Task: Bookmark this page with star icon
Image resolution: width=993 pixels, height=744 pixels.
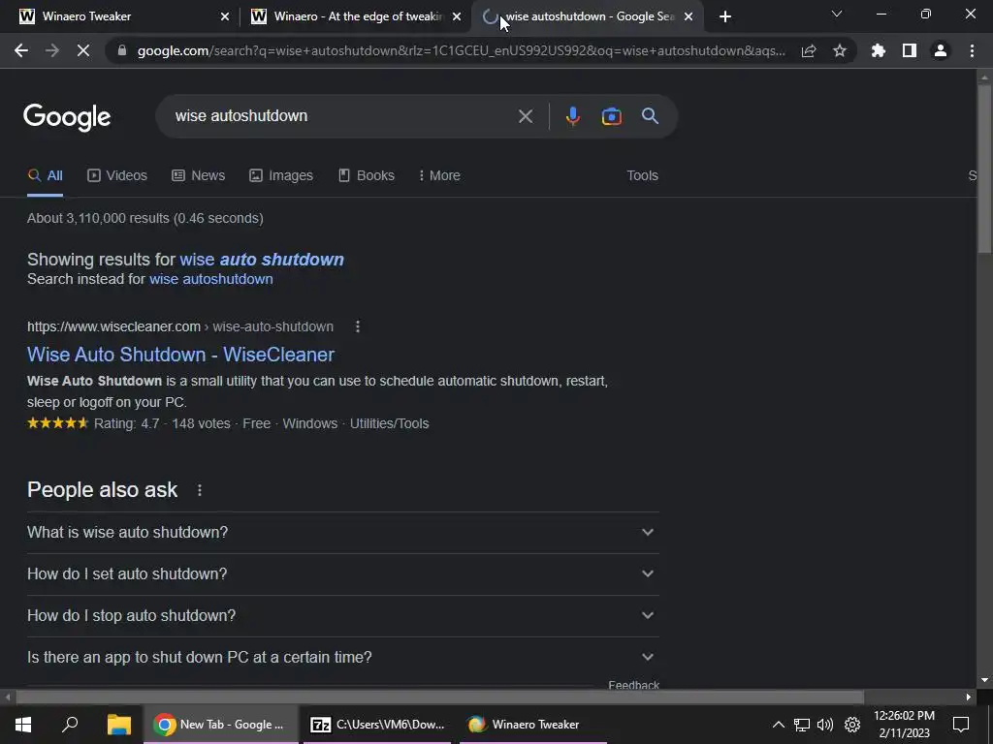Action: click(x=840, y=50)
